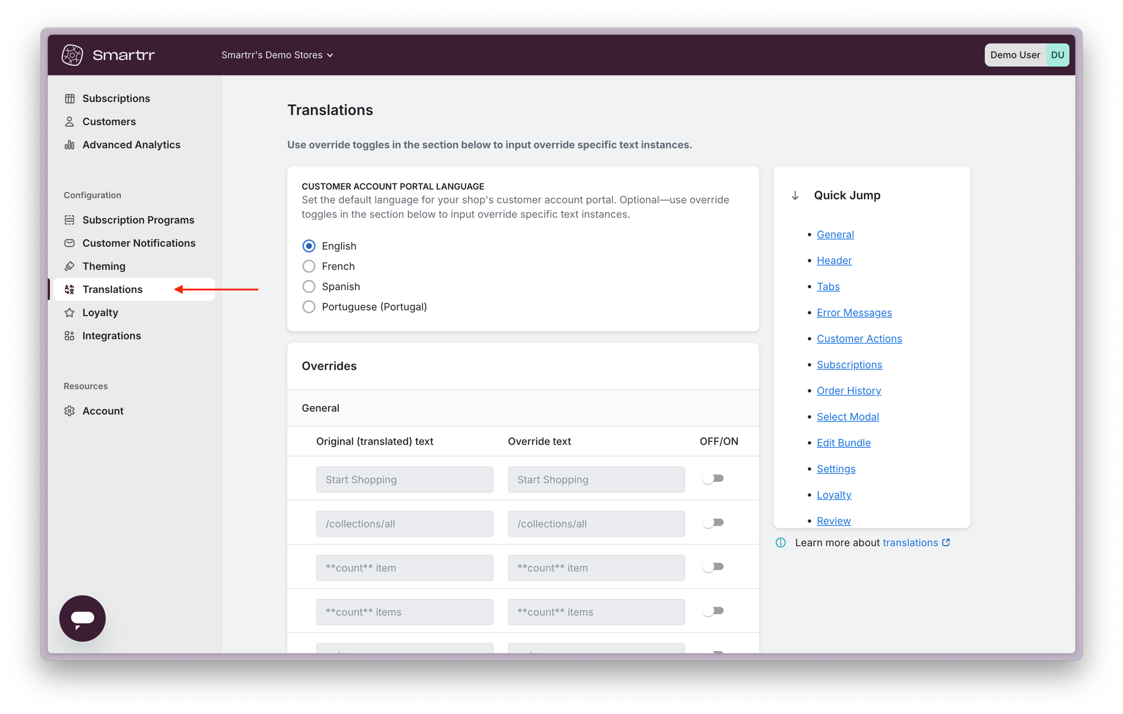Click the Translations page title
Viewport: 1123px width, 714px height.
[330, 110]
